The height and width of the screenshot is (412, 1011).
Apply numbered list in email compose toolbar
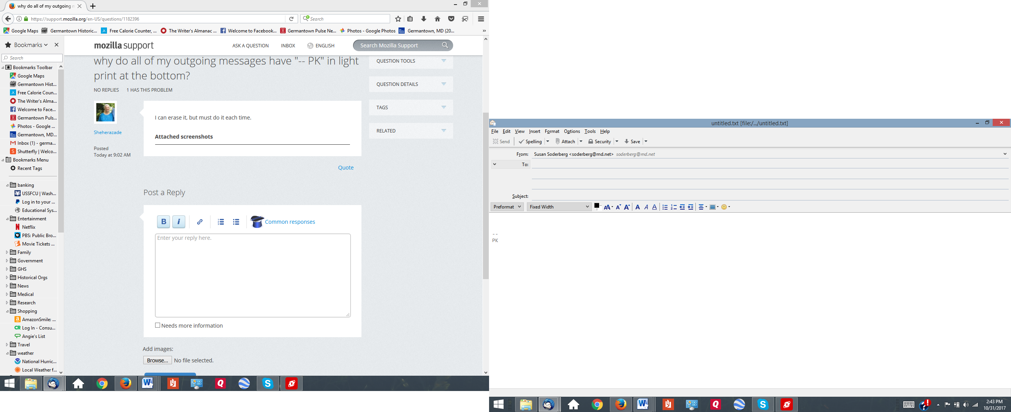click(x=674, y=207)
